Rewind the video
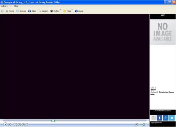The width and height of the screenshot is (176, 127). (19, 124)
